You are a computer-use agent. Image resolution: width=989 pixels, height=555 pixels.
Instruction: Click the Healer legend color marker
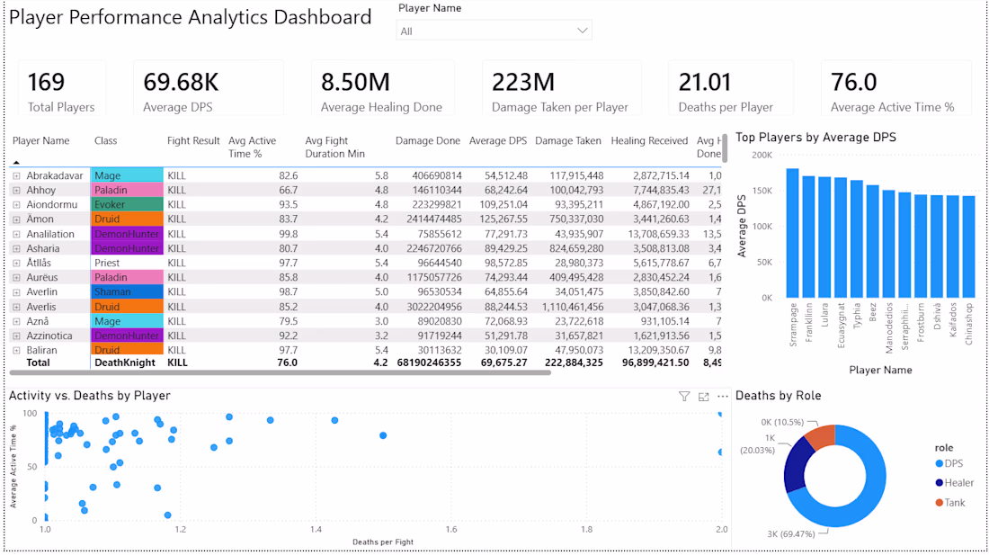(940, 483)
